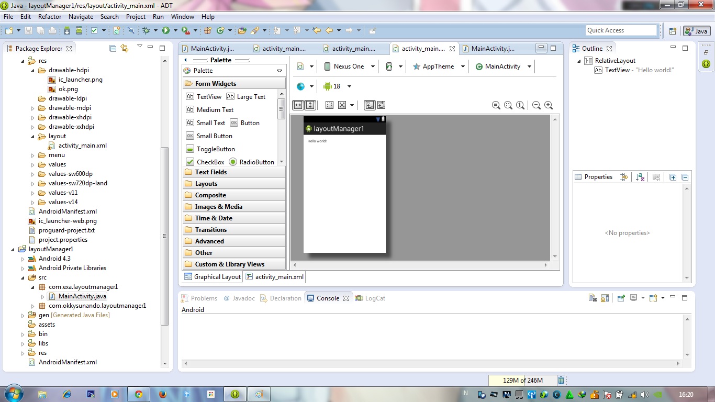Expand the drawable-mdpi folder
The width and height of the screenshot is (715, 402).
point(32,108)
